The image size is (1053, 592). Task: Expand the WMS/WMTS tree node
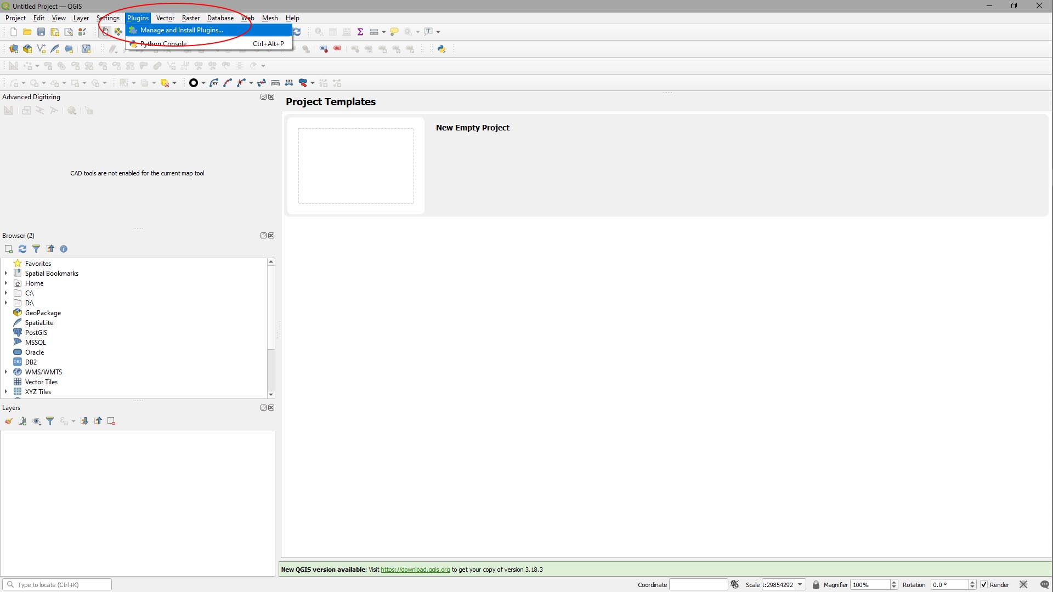pos(6,372)
